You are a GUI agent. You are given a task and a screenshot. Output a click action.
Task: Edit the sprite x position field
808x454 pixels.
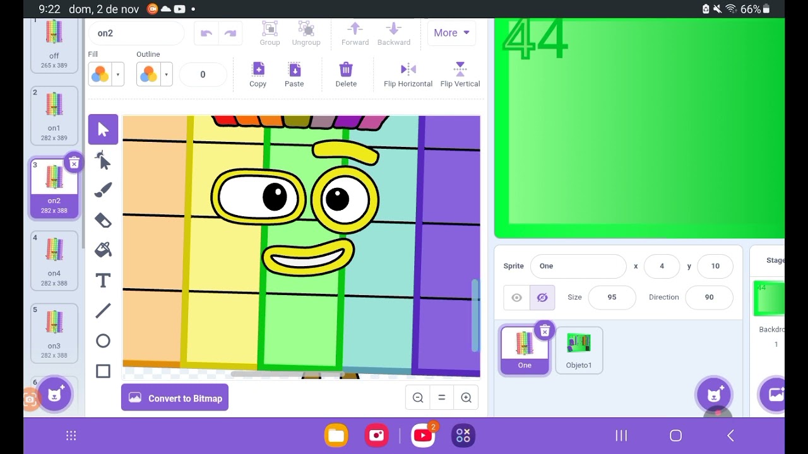(662, 266)
